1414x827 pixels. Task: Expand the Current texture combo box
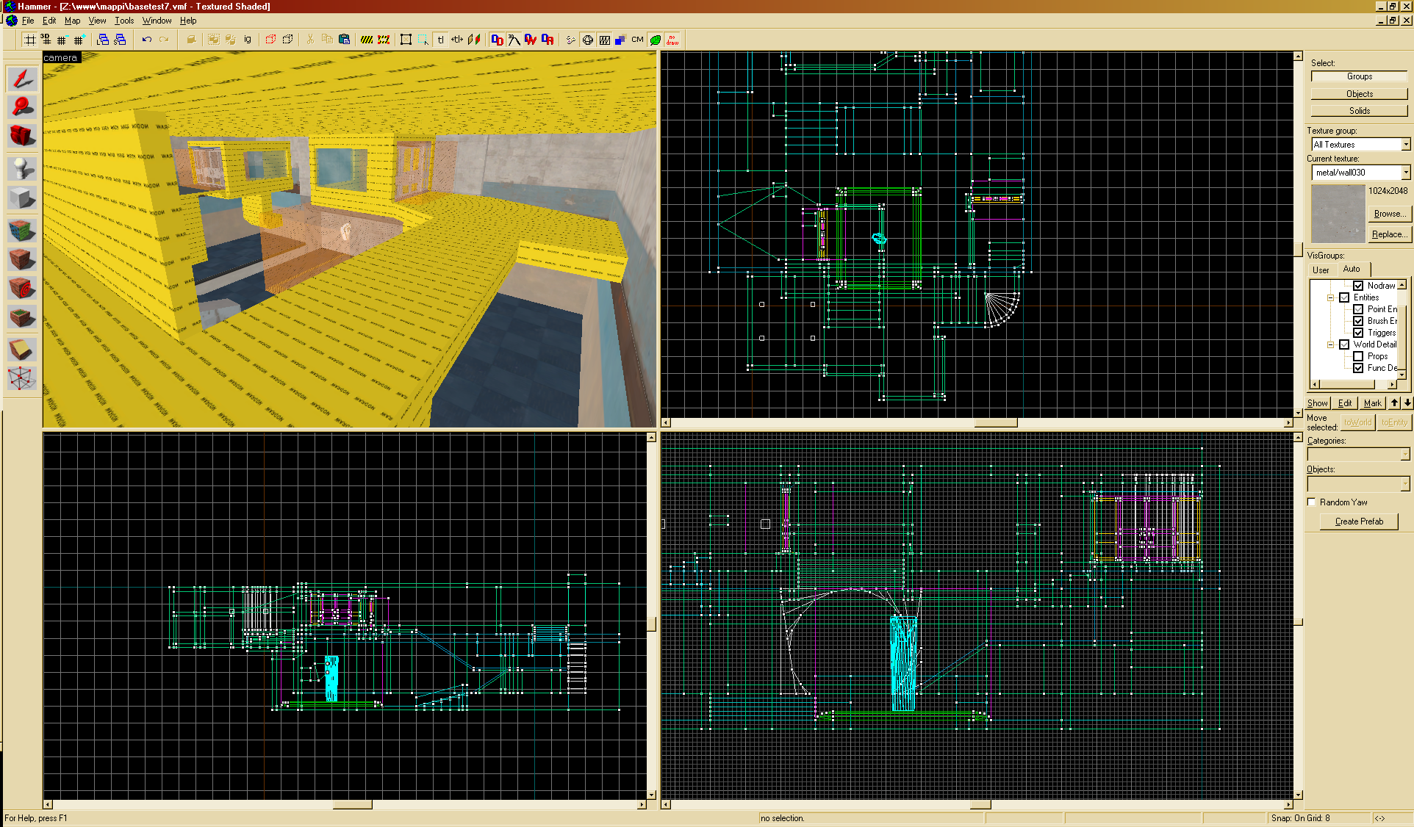tap(1405, 173)
